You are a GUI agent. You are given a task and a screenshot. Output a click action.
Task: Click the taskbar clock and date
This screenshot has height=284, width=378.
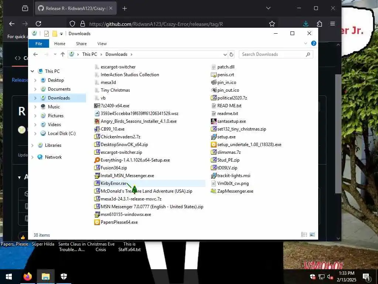pyautogui.click(x=346, y=277)
